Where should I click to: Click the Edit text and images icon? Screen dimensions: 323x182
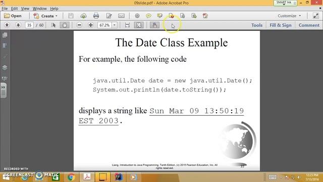(x=109, y=16)
